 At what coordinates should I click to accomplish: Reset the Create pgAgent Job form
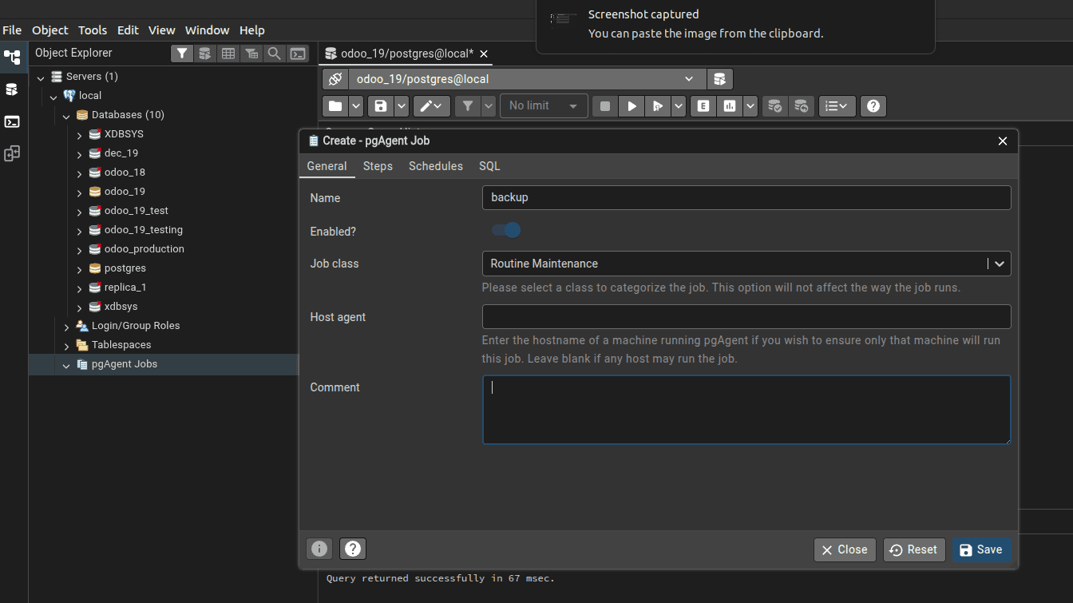(x=913, y=549)
